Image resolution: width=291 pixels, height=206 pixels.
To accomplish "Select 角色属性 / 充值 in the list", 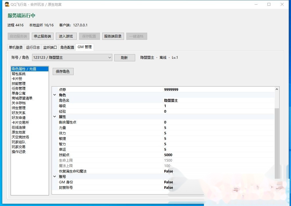I will [30, 69].
